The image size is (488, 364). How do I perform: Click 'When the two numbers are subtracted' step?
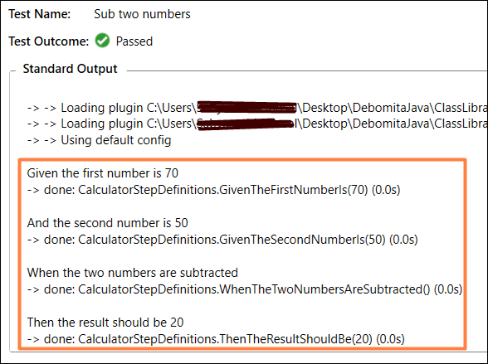132,273
